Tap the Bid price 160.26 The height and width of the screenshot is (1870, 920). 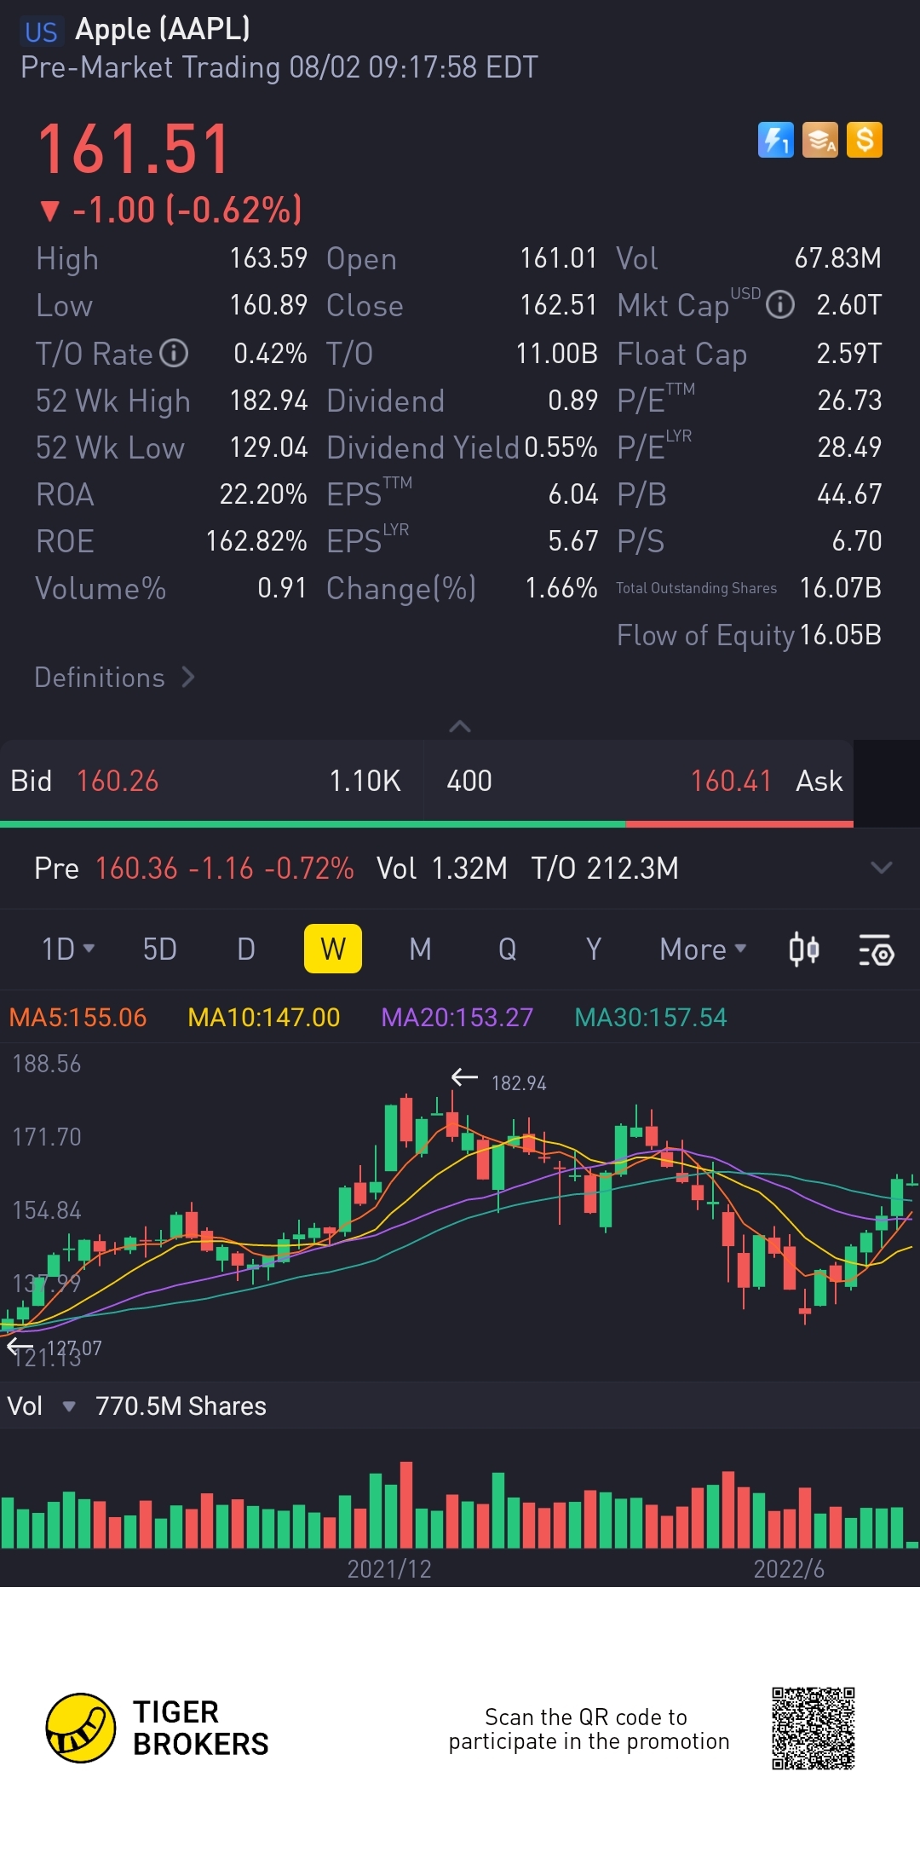tap(118, 781)
